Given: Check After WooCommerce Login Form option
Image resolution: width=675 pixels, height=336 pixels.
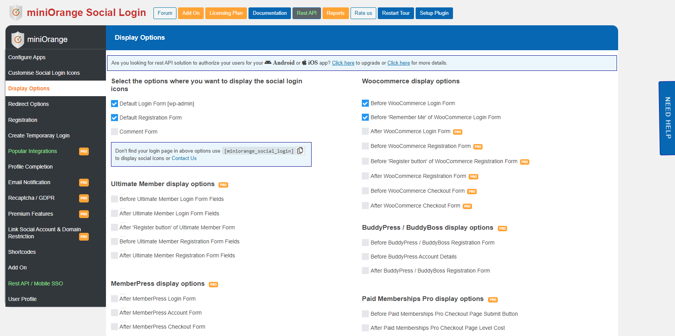Looking at the screenshot, I should (365, 131).
